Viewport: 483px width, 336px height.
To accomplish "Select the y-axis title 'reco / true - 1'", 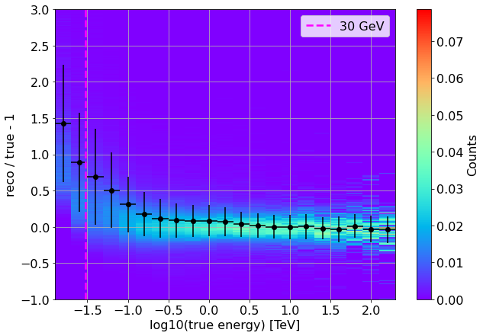I will click(10, 155).
